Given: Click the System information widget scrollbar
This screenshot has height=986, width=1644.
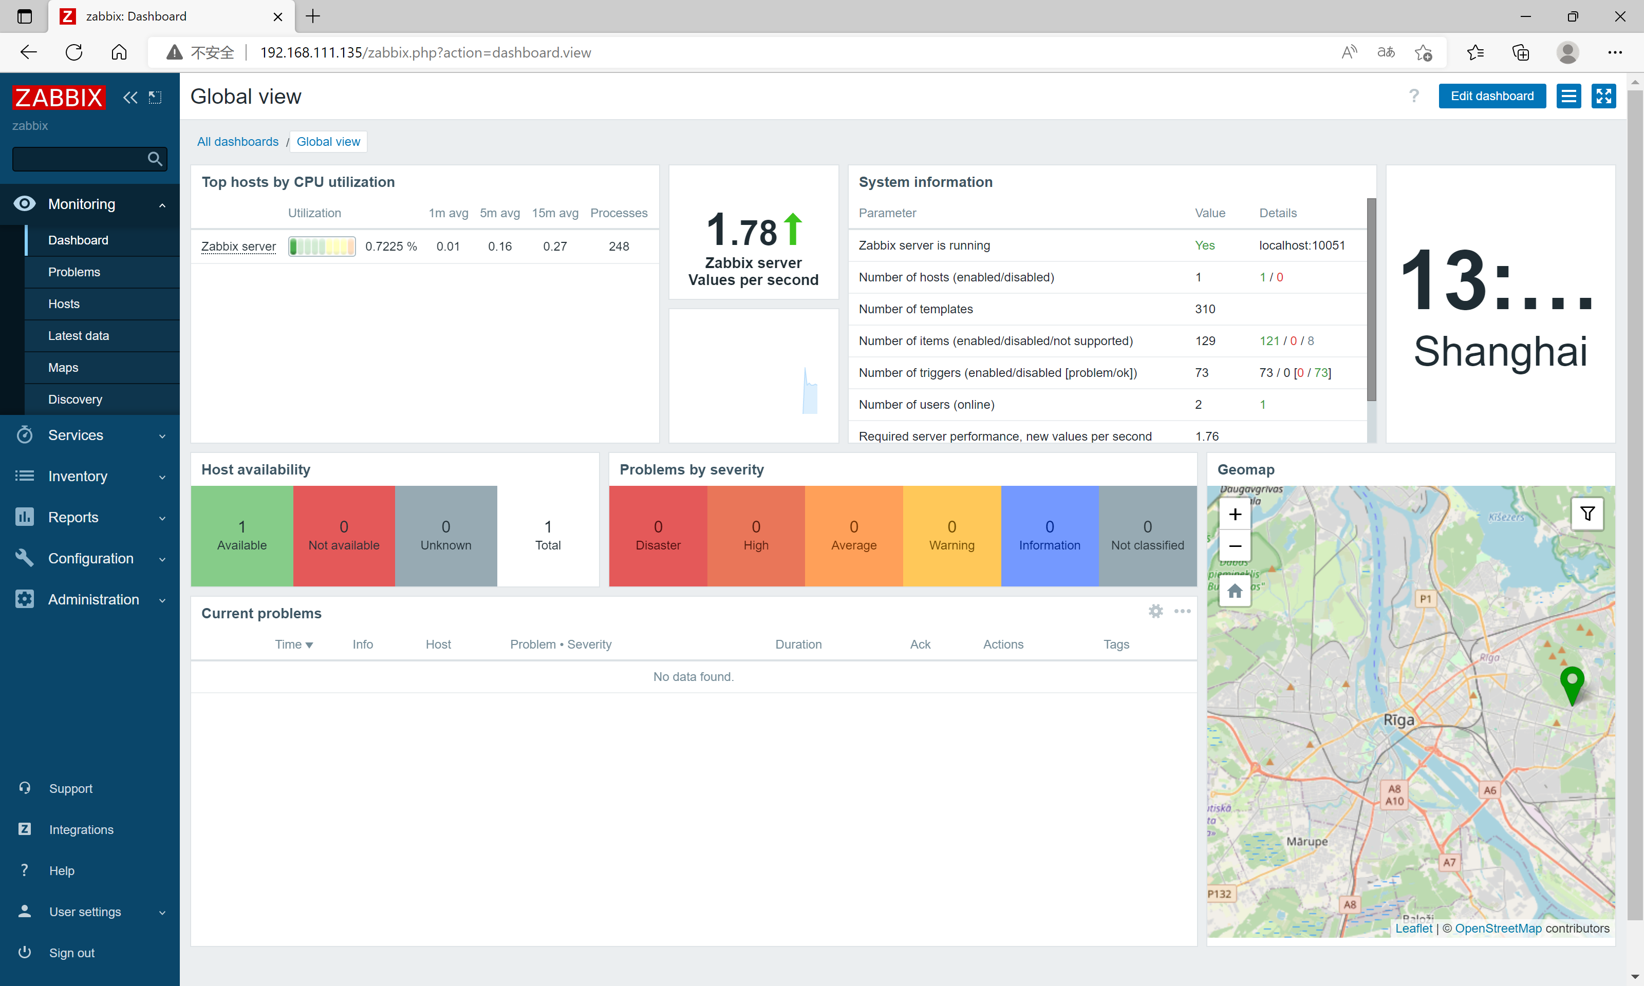Looking at the screenshot, I should (x=1371, y=299).
